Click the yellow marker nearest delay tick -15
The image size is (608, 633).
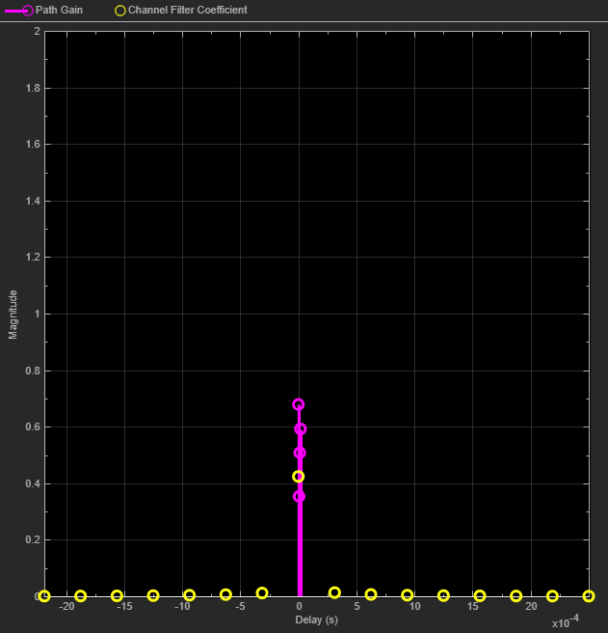117,596
